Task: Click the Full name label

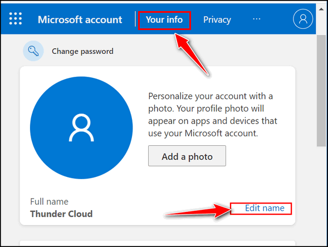Action: [50, 201]
